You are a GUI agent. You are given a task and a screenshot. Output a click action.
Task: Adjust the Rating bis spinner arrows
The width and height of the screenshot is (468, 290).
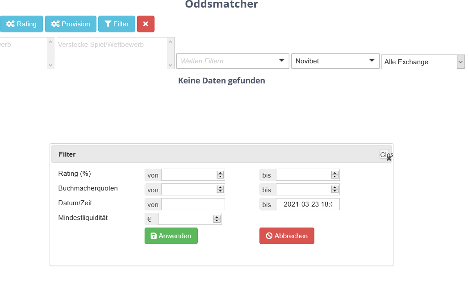[x=335, y=175]
